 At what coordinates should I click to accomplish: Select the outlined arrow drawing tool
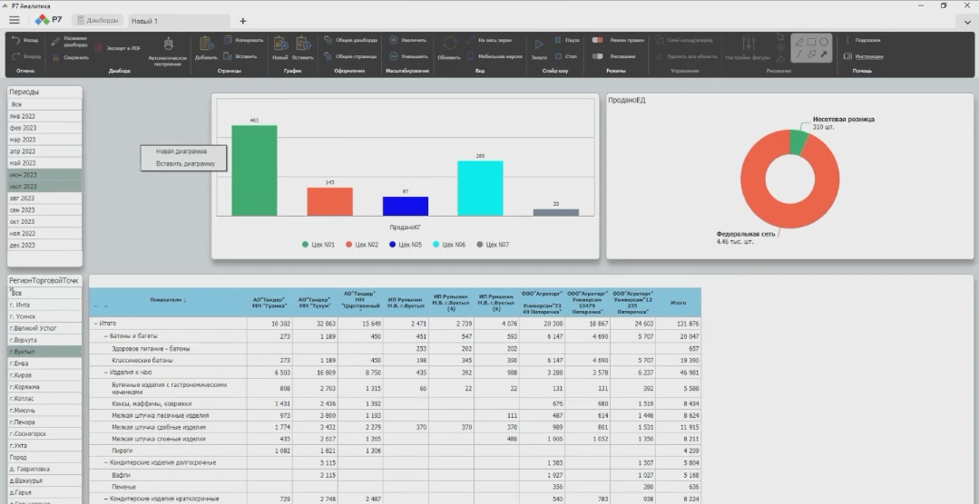point(811,54)
